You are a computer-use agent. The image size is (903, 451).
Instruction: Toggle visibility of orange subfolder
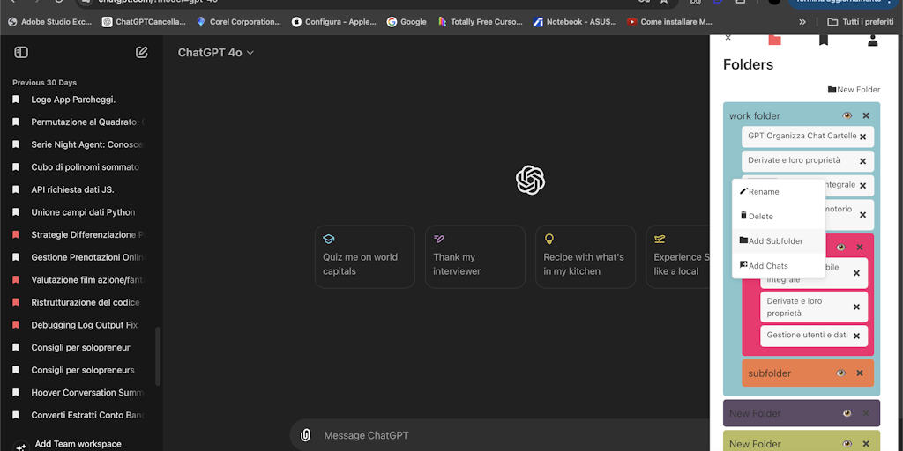pyautogui.click(x=840, y=373)
